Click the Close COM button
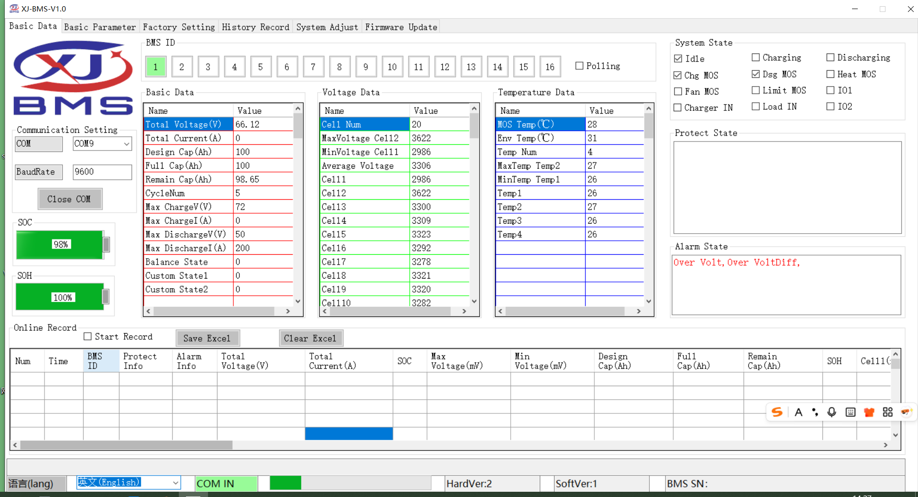 click(70, 199)
